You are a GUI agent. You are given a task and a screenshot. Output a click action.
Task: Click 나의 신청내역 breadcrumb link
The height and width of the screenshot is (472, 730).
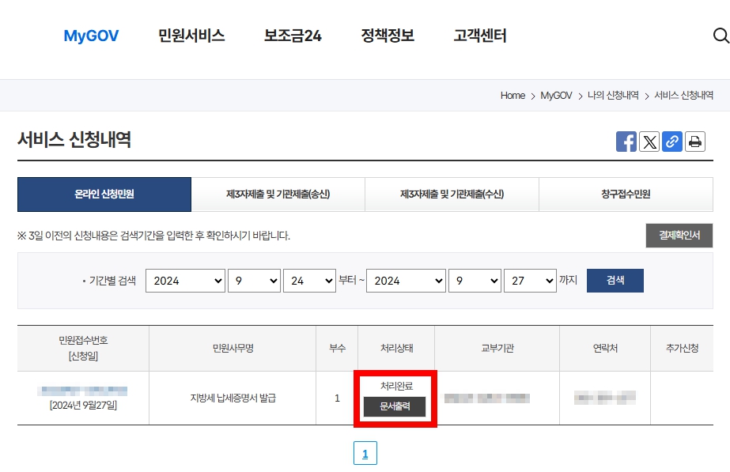pos(613,96)
